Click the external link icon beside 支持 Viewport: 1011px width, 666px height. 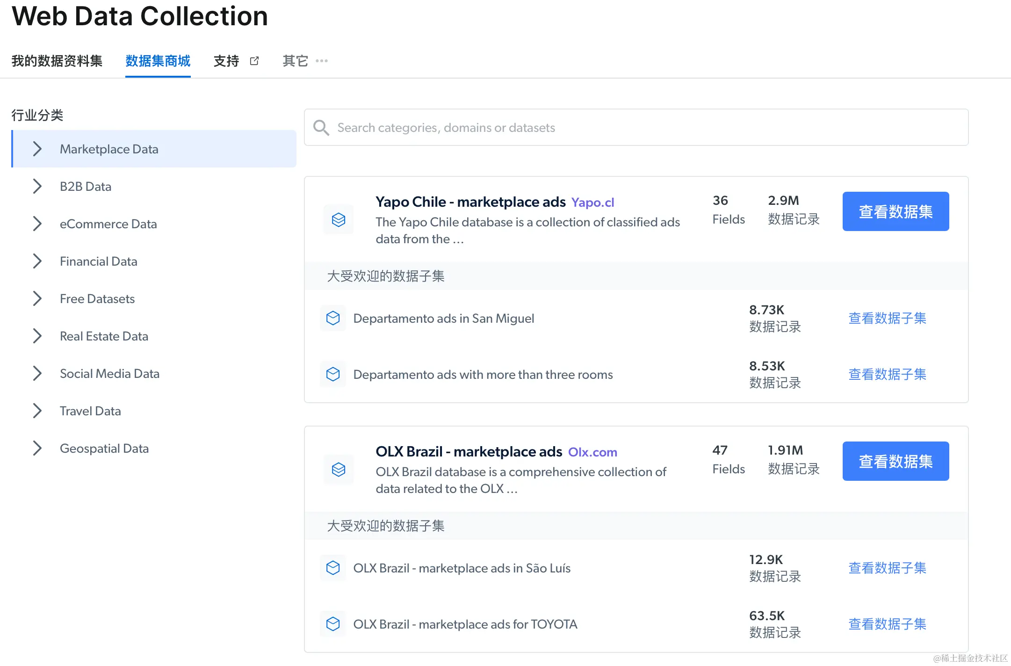(x=254, y=61)
